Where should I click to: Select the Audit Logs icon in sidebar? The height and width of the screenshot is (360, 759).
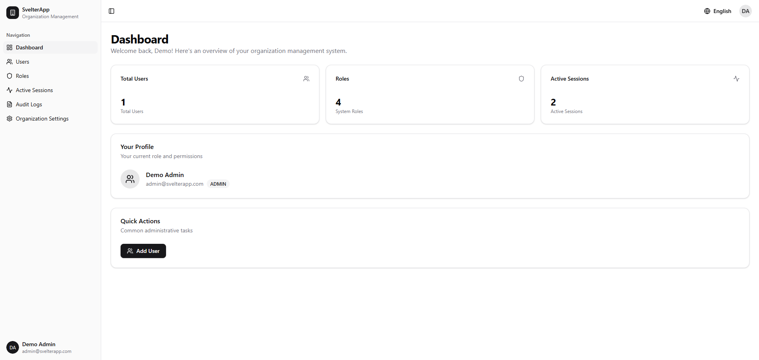[9, 104]
